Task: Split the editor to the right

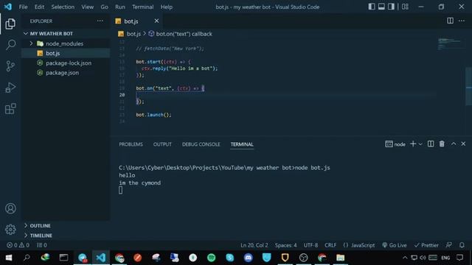Action: click(x=450, y=21)
